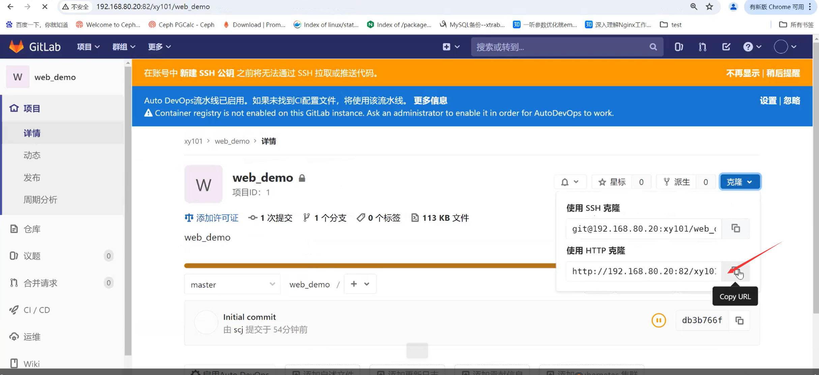The height and width of the screenshot is (375, 819).
Task: Expand the master branch selector
Action: tap(232, 285)
